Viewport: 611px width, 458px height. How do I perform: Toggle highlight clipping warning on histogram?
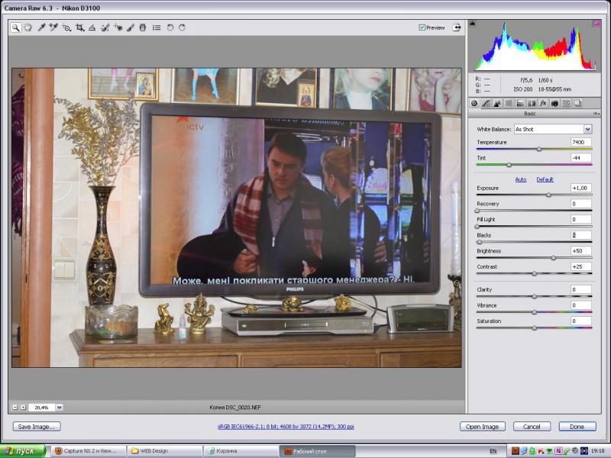pyautogui.click(x=596, y=24)
